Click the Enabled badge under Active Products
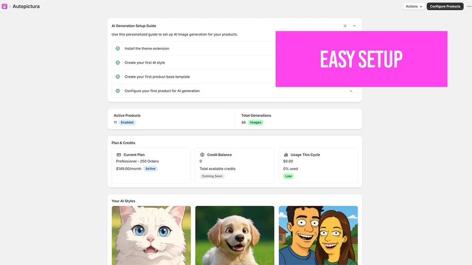 (127, 122)
